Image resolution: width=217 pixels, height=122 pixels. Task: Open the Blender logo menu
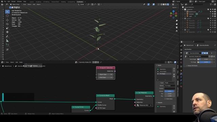tap(2, 1)
